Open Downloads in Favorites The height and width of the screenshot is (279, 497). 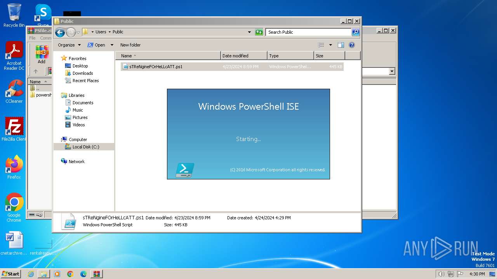(83, 73)
